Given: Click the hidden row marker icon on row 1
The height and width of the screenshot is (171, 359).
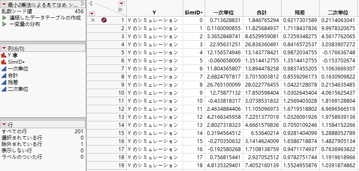Looking at the screenshot, I should pos(104,20).
